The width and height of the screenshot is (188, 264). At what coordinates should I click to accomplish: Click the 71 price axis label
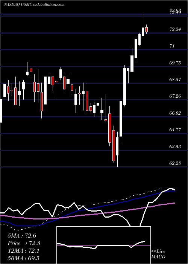coord(172,46)
